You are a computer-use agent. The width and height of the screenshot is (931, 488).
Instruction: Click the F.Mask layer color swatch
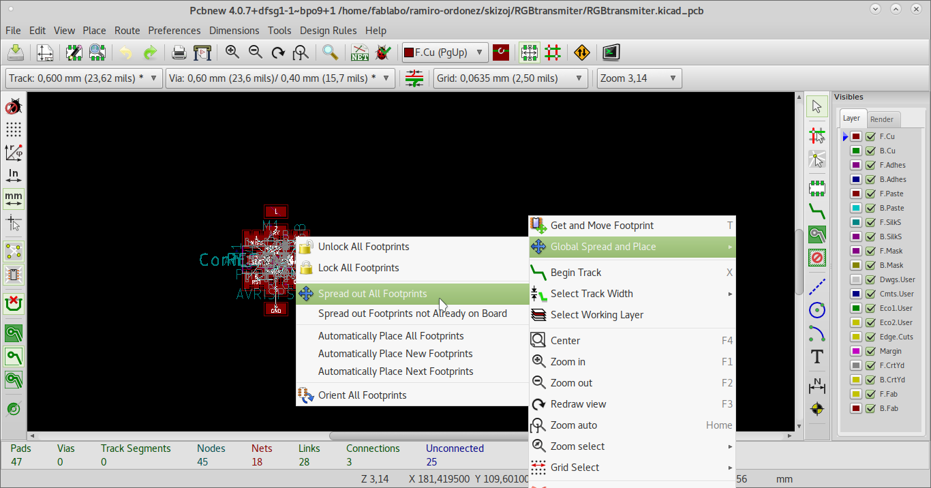[856, 251]
